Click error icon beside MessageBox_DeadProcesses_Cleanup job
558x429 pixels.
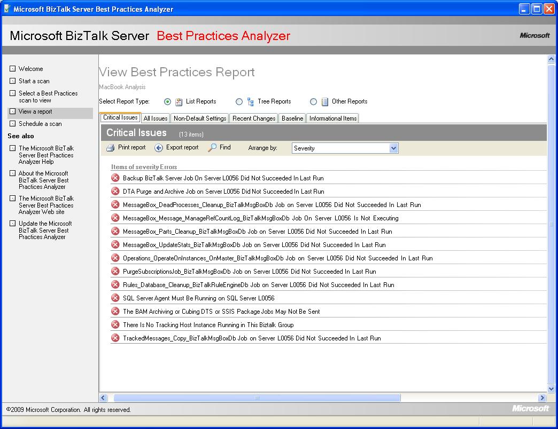(115, 204)
